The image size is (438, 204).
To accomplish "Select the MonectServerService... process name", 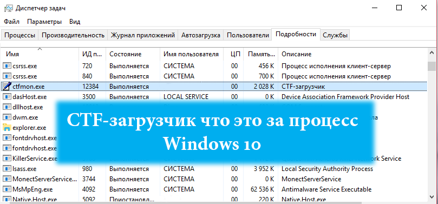I will (44, 179).
